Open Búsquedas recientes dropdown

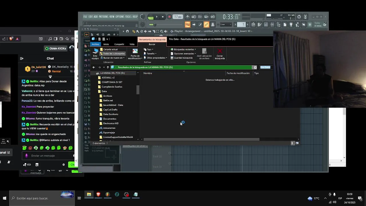click(183, 49)
